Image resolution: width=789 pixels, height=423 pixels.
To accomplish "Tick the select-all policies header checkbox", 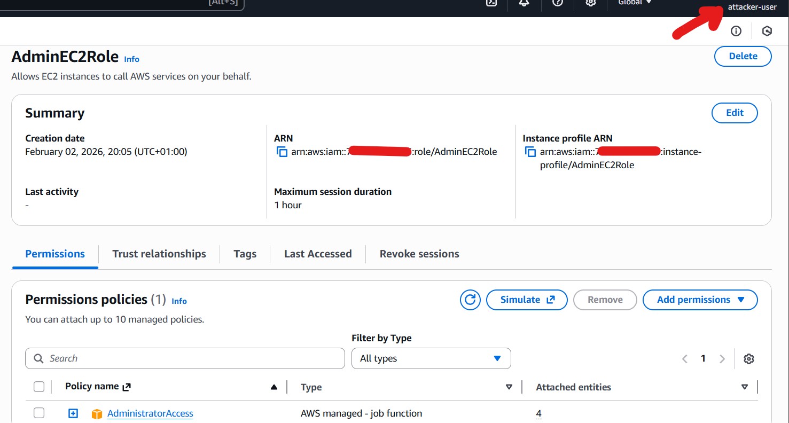I will point(39,387).
